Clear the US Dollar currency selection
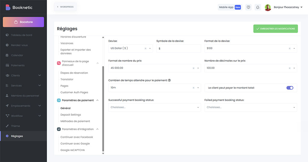Screen dimensions: 308x162 coord(146,48)
